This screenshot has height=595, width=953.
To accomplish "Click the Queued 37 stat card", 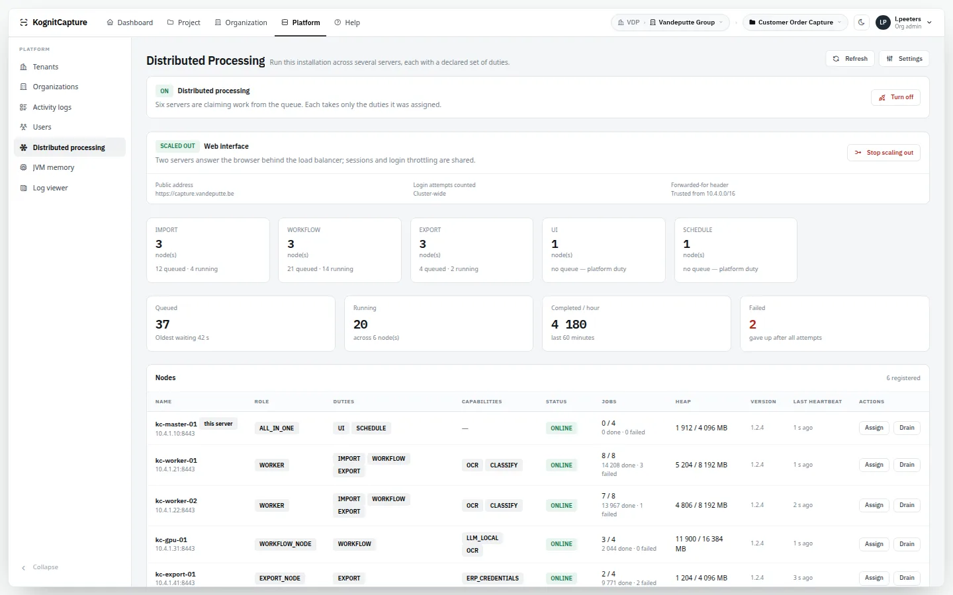I will (x=241, y=323).
